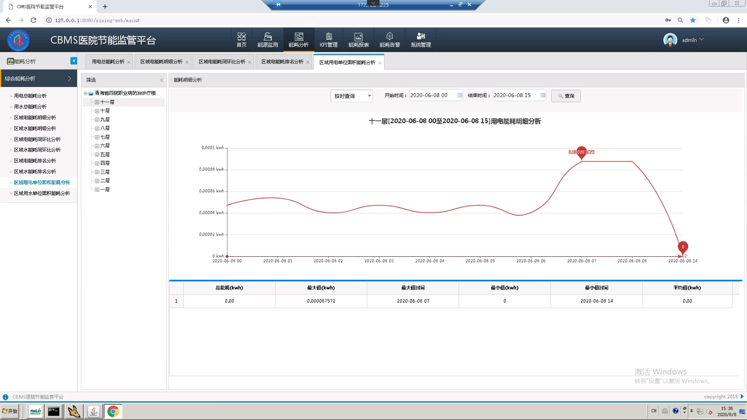Click the 开始时间 start time field
The image size is (747, 420).
coord(436,95)
